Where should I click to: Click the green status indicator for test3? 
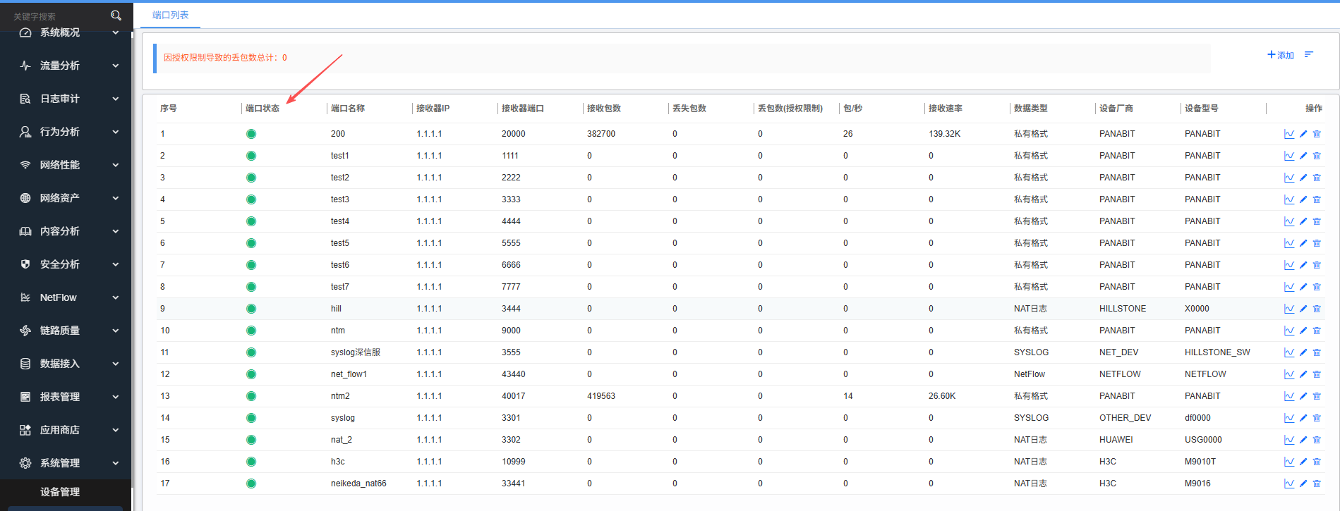tap(251, 199)
